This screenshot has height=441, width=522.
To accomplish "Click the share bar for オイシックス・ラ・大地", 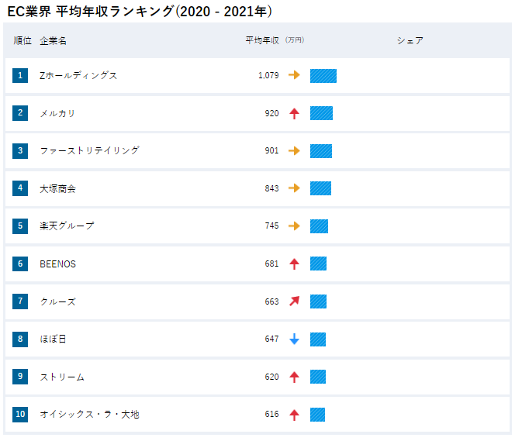I will point(317,415).
